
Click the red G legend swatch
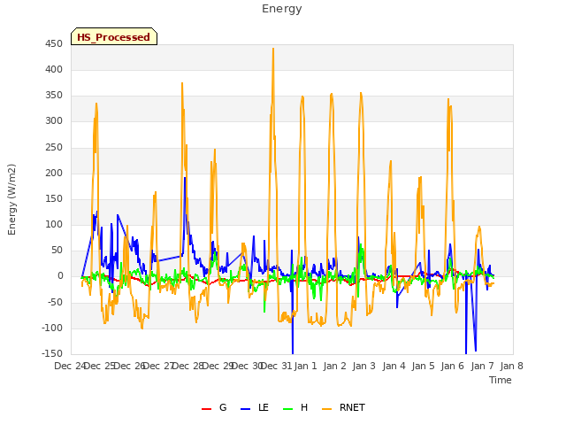tap(206, 409)
